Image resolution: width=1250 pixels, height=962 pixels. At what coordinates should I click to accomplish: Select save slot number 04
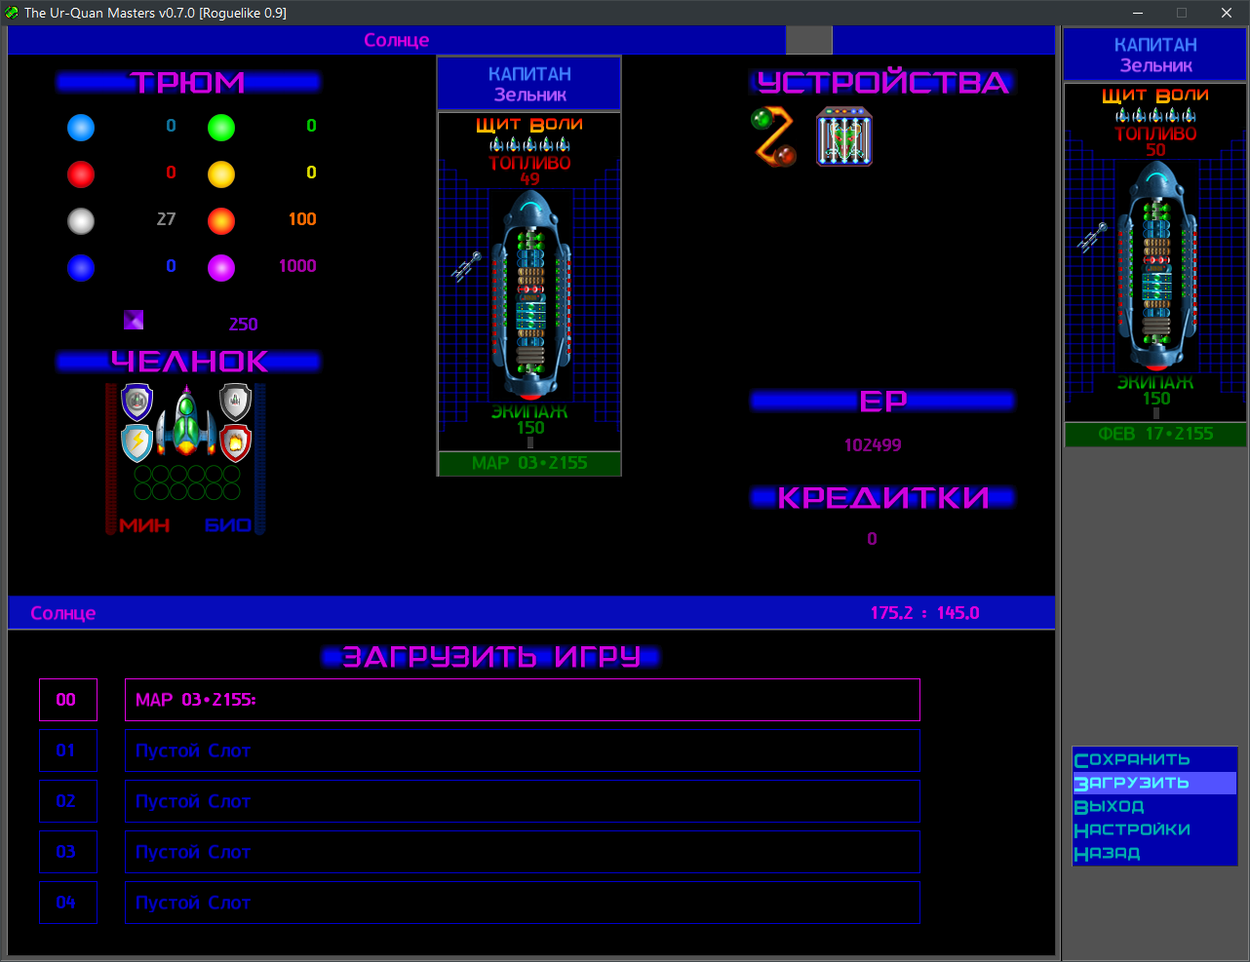coord(68,903)
